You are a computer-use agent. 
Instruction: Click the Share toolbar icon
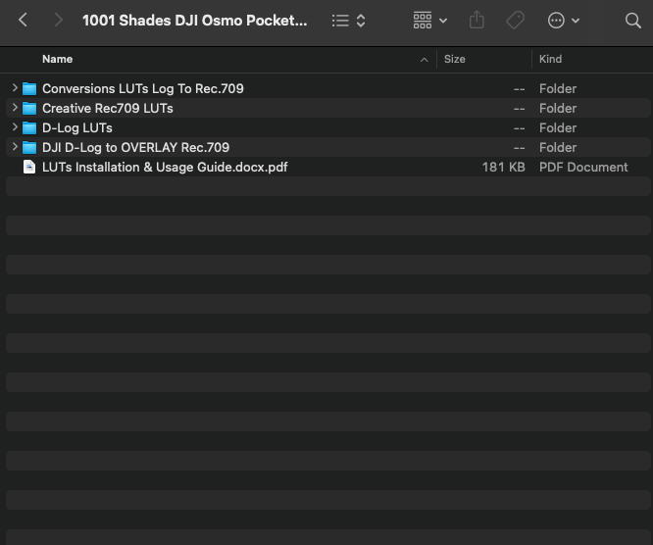[477, 20]
